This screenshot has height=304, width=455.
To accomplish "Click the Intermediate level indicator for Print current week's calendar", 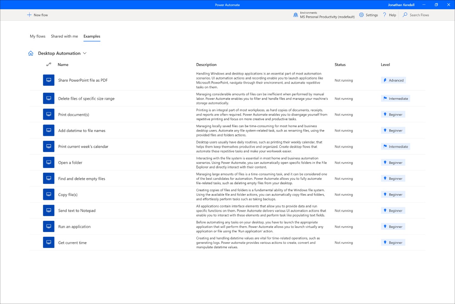I will (395, 146).
